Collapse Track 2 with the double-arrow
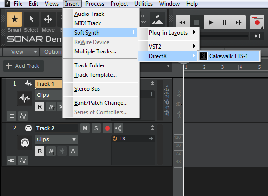Image resolution: width=268 pixels, height=196 pixels. pos(152,128)
